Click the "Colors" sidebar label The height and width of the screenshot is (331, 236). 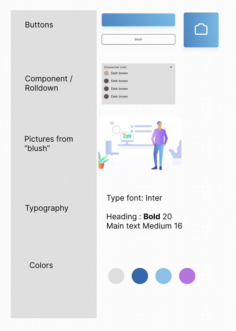41,265
